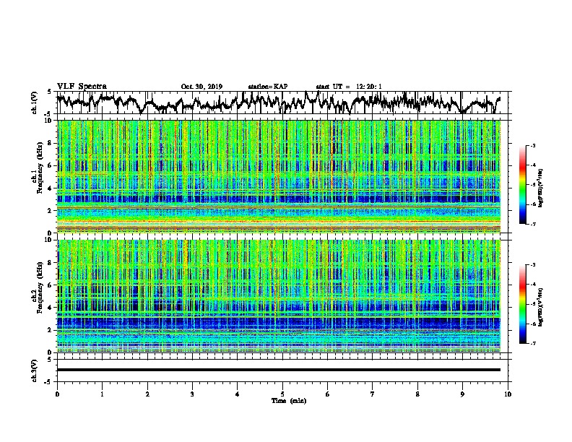Click the "ch.1(V)" waveform axis label

coord(34,103)
